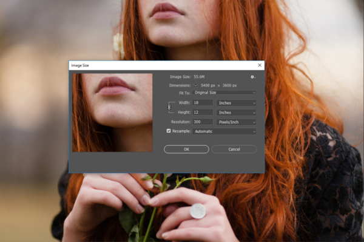Screen dimensions: 364x242
Task: Open the Width units Inches dropdown
Action: pyautogui.click(x=237, y=103)
